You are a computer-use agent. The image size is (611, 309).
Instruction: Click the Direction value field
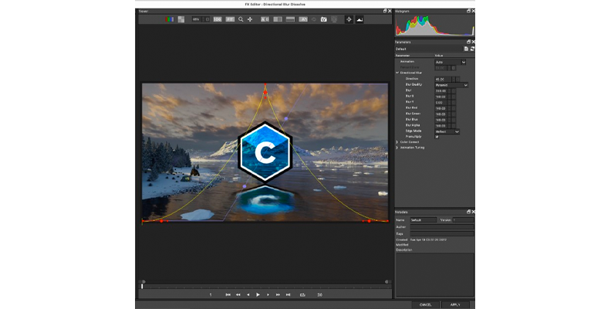point(443,80)
